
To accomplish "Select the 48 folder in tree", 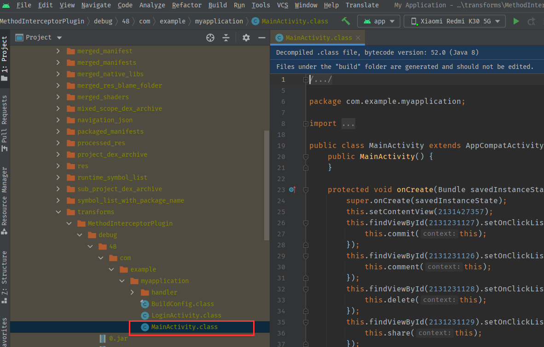I will [x=113, y=246].
